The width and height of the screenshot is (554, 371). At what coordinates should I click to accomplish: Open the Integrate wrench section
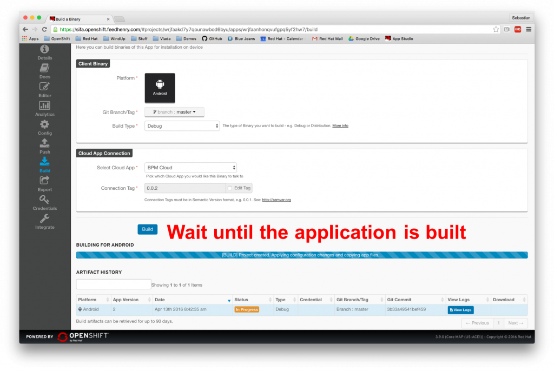point(44,222)
